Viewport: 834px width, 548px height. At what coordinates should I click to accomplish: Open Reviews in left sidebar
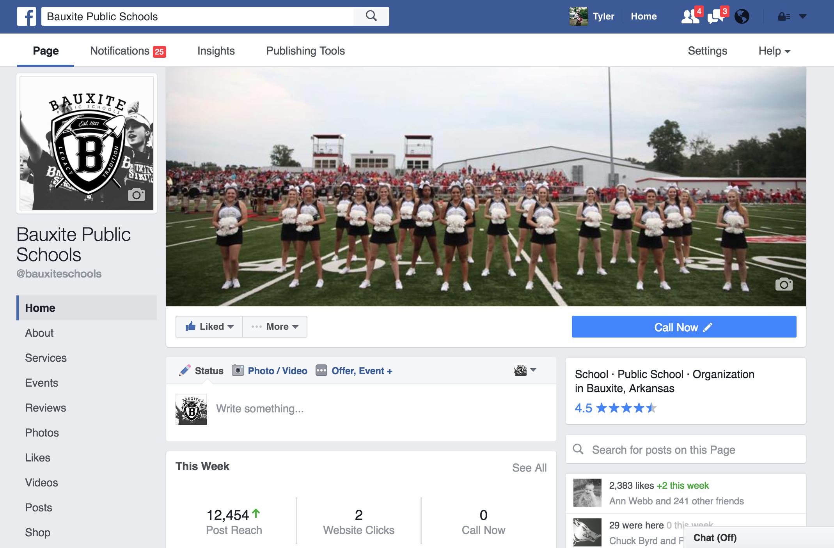click(x=46, y=408)
